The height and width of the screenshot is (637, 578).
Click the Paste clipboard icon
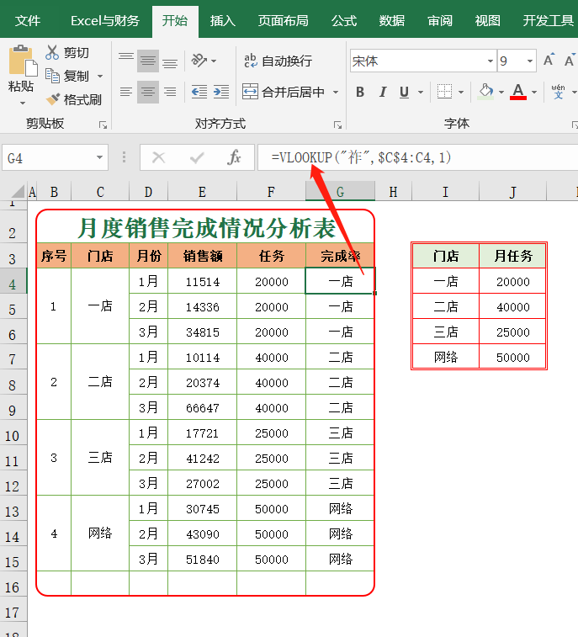pos(22,61)
